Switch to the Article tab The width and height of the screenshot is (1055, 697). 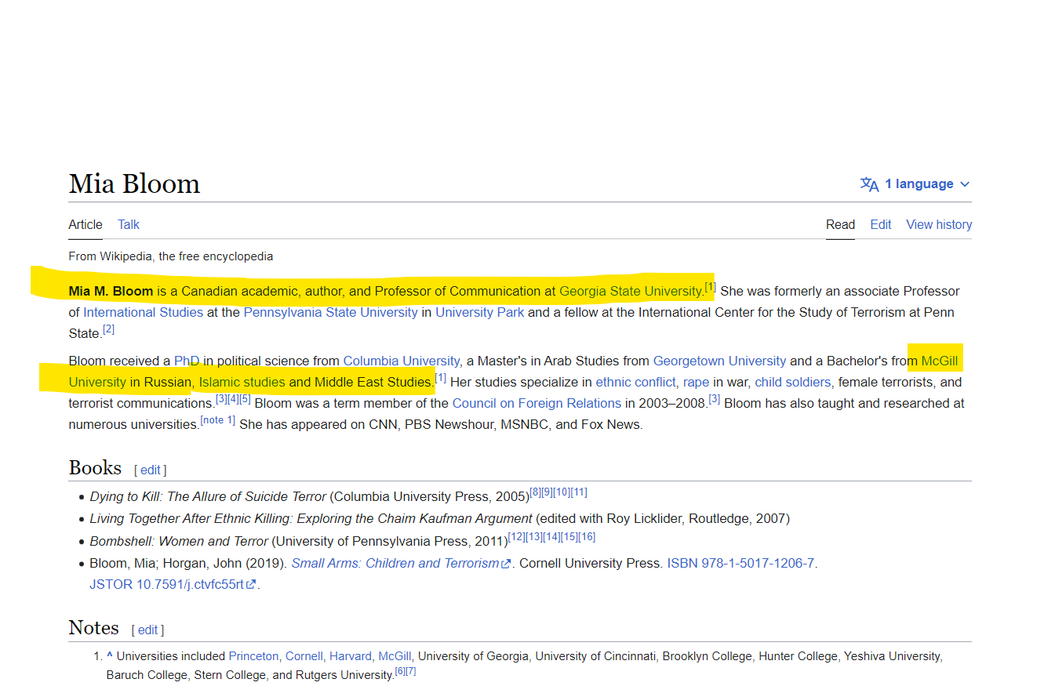pyautogui.click(x=85, y=224)
